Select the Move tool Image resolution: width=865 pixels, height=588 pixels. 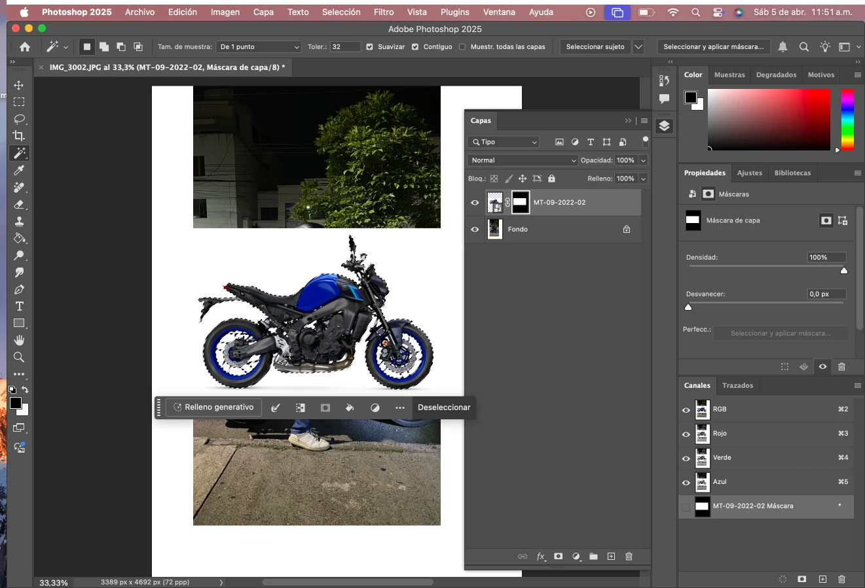point(19,85)
